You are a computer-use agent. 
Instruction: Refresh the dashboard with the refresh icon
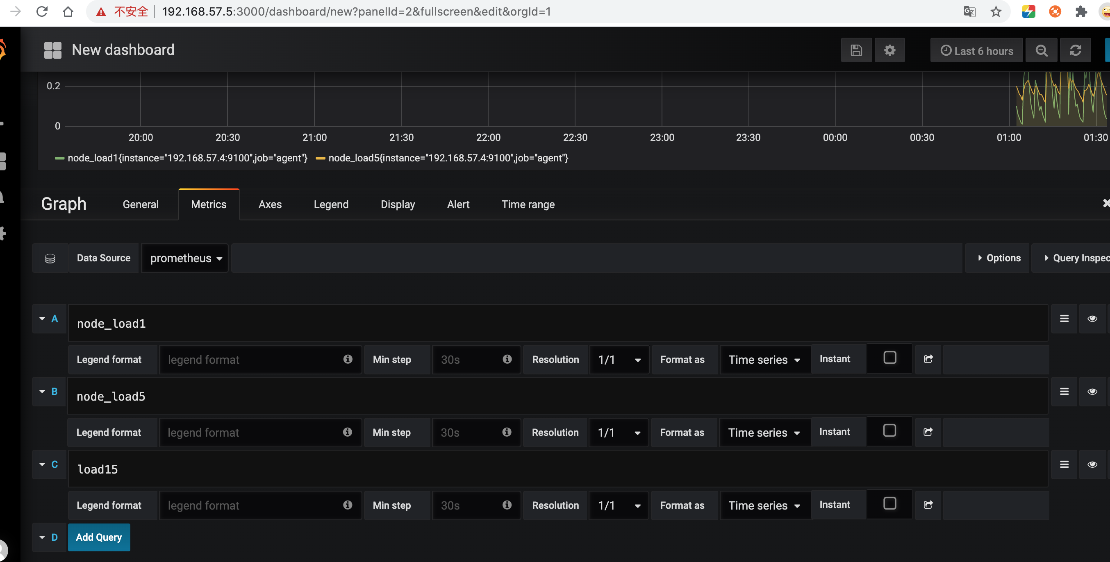(1075, 50)
